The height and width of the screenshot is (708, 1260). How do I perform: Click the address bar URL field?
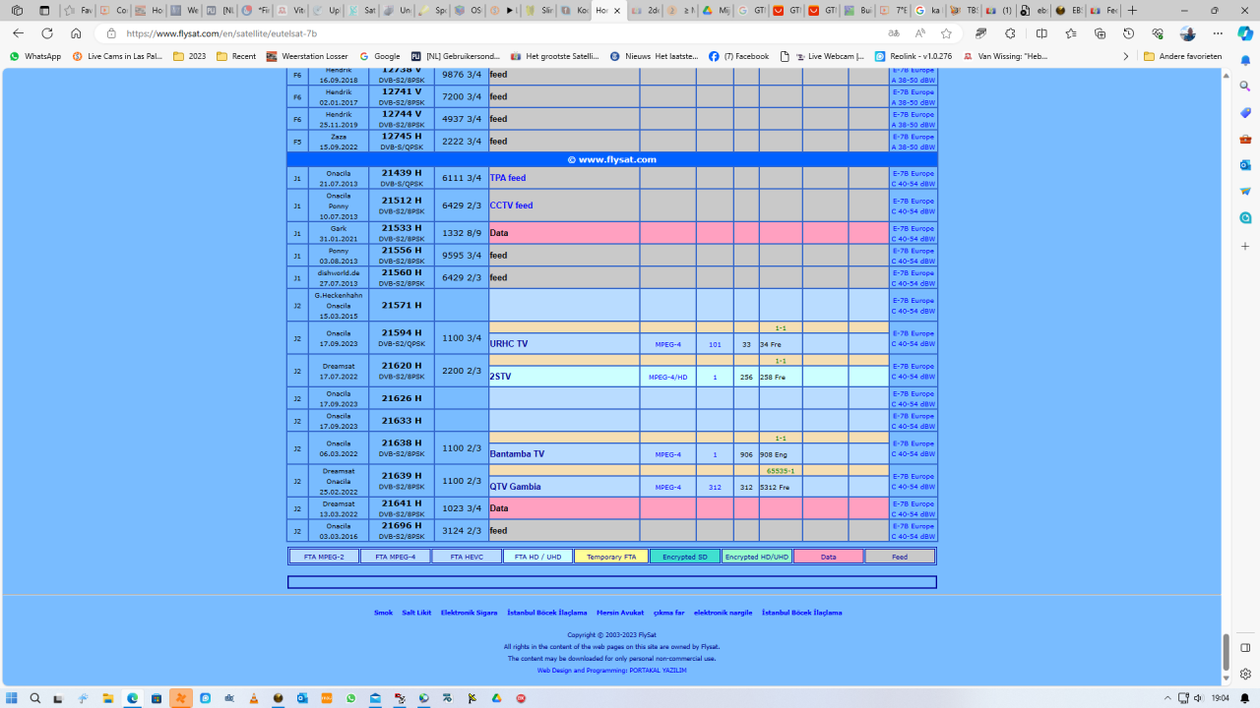pyautogui.click(x=492, y=33)
